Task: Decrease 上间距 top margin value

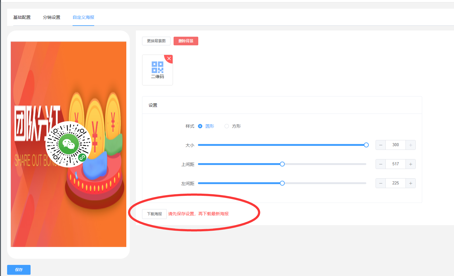Action: click(x=380, y=164)
